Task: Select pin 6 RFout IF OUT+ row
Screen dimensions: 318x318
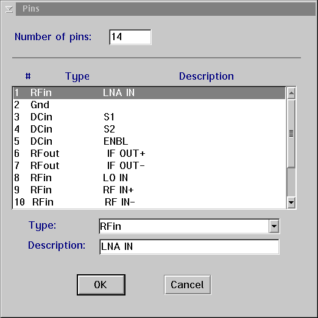Action: pyautogui.click(x=149, y=153)
